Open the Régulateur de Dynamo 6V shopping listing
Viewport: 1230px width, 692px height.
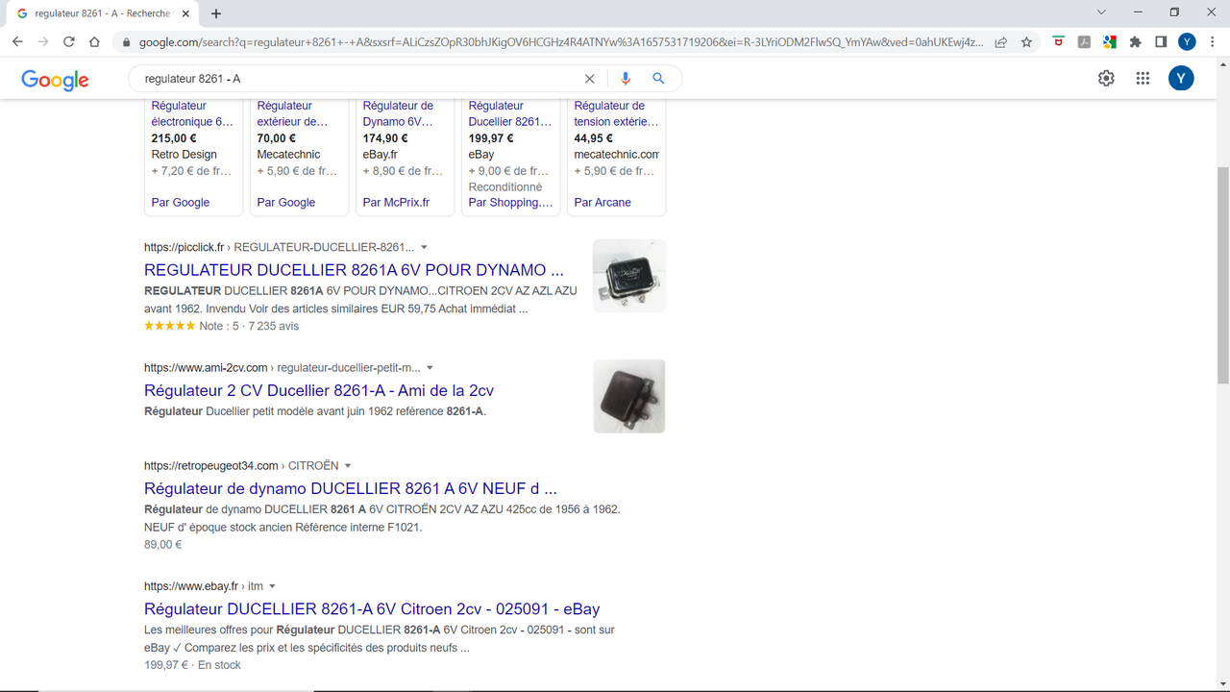coord(400,113)
